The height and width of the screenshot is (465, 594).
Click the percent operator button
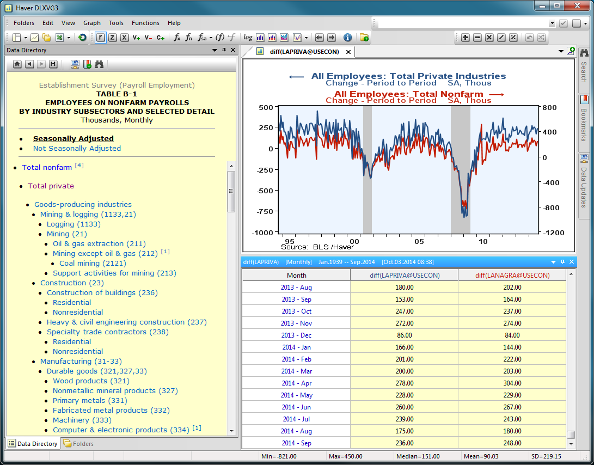tap(513, 38)
